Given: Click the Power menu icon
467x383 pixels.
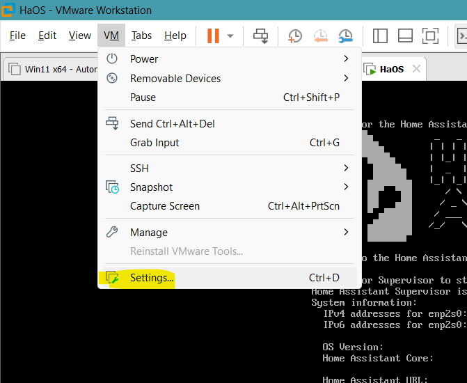Looking at the screenshot, I should [x=112, y=58].
